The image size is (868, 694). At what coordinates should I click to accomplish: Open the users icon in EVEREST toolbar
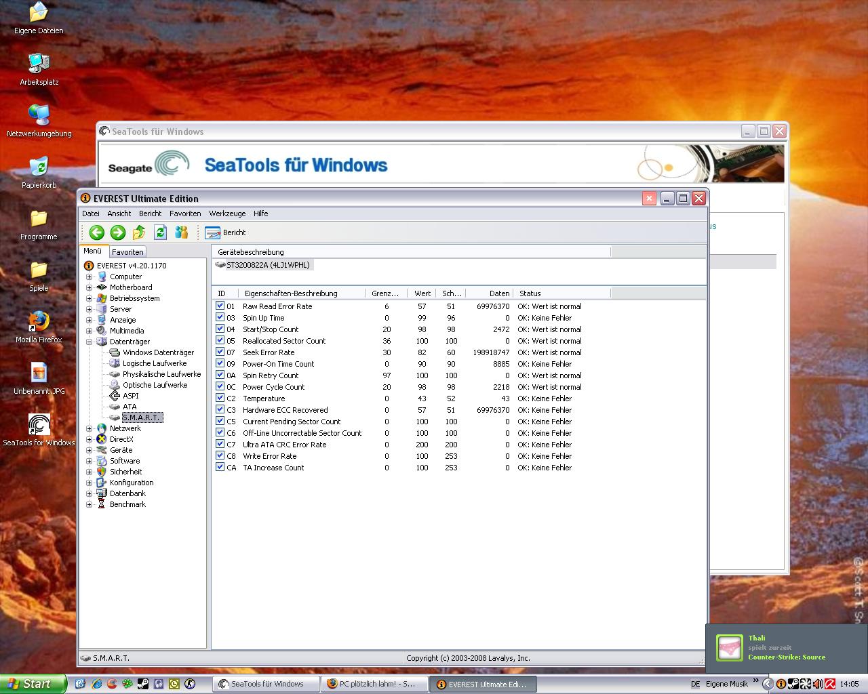[181, 232]
